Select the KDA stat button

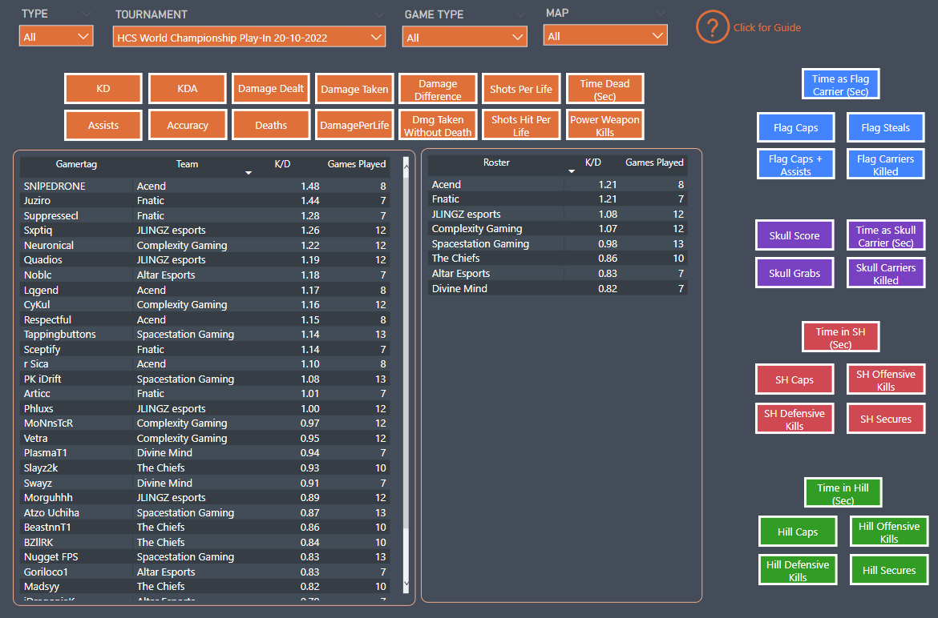point(188,88)
